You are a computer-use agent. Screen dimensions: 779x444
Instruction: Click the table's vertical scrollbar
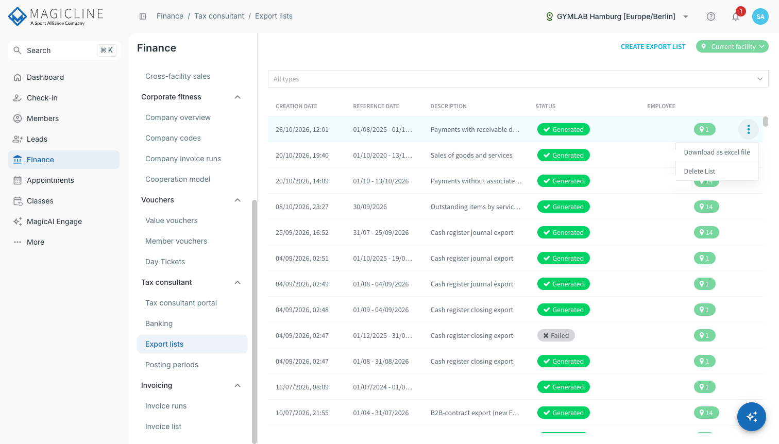(x=766, y=122)
